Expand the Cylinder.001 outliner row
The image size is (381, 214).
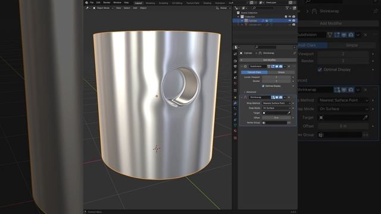(242, 24)
